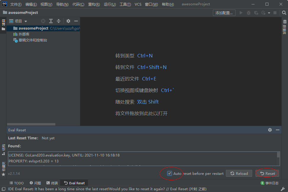
Task: Open the 问题 tool window tab
Action: 35,183
